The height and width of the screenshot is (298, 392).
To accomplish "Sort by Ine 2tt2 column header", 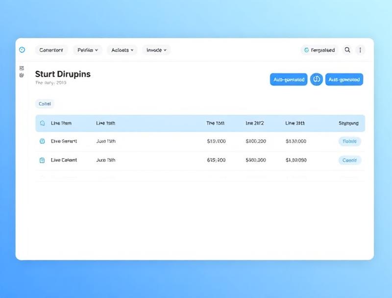I will (254, 123).
